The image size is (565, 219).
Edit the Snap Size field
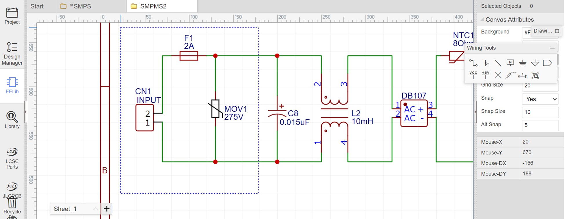click(x=540, y=112)
